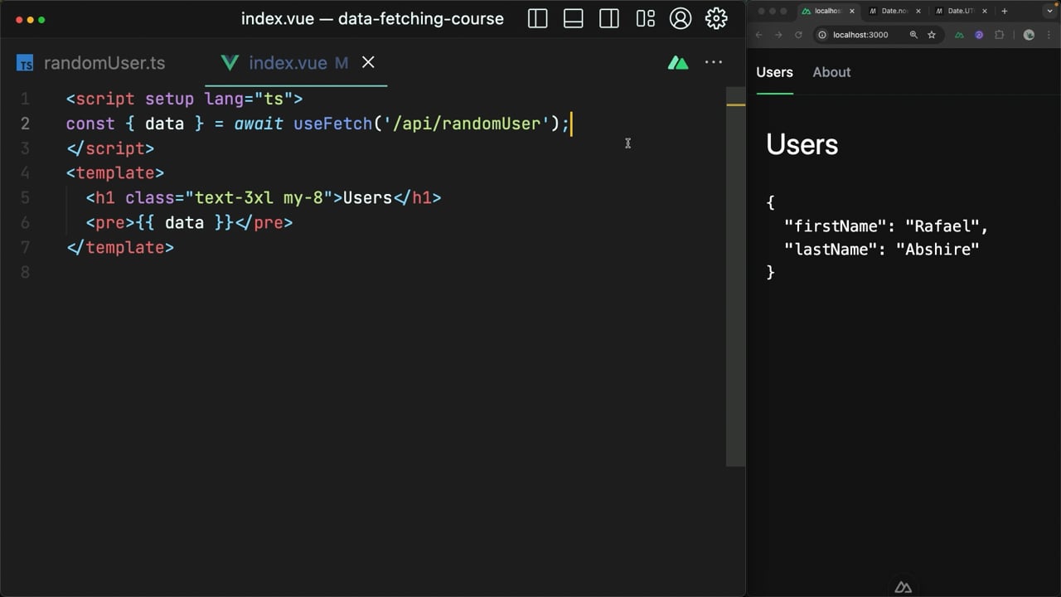Click the '/api/randomUser' string in code
The image size is (1061, 597).
466,124
